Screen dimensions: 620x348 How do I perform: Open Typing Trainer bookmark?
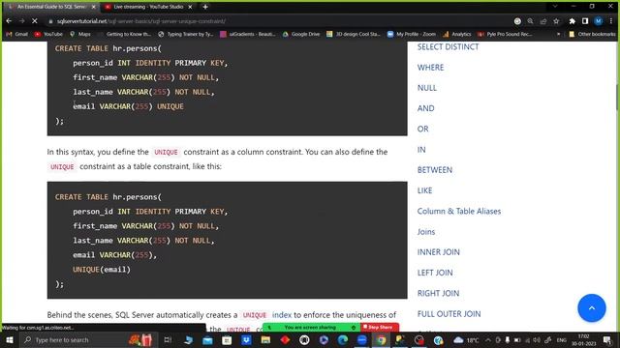pos(185,35)
